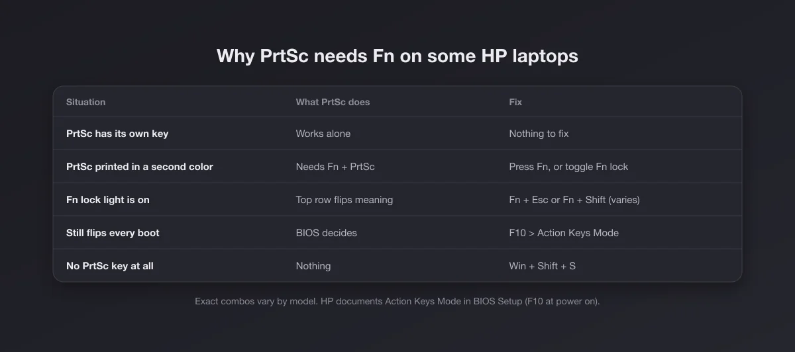Select the 'Nothing to fix' cell

point(539,134)
